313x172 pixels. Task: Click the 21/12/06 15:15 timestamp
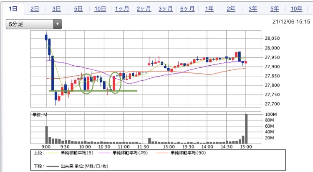[x=291, y=22]
